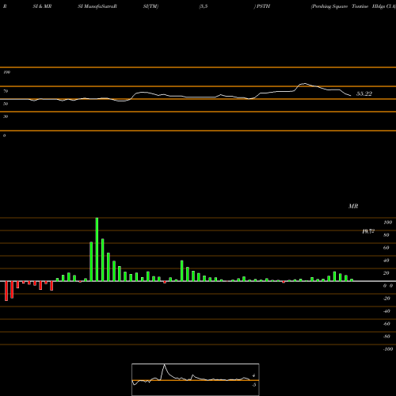Click the RSI axis label 70
The width and height of the screenshot is (396, 396).
click(x=6, y=91)
